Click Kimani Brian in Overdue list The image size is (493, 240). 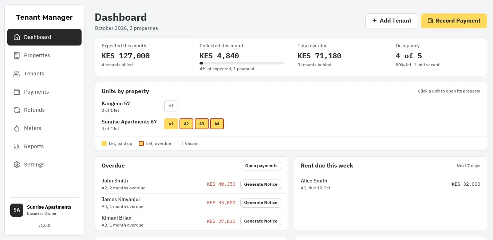pos(117,218)
